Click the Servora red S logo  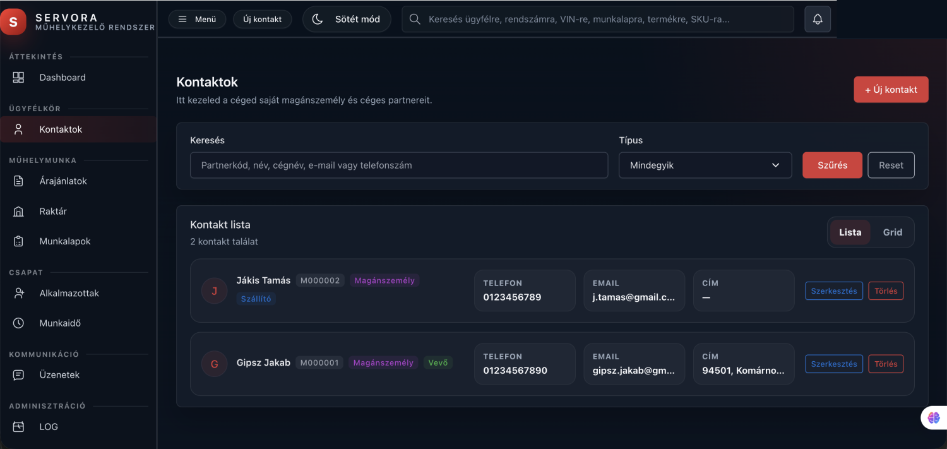tap(13, 22)
